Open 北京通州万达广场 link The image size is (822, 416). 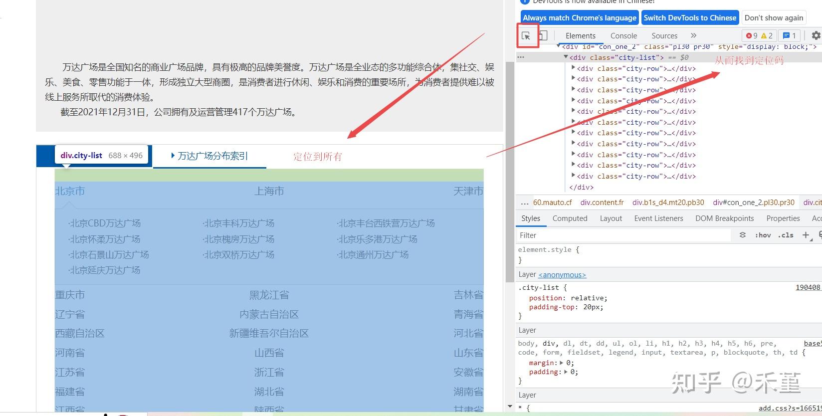point(373,255)
